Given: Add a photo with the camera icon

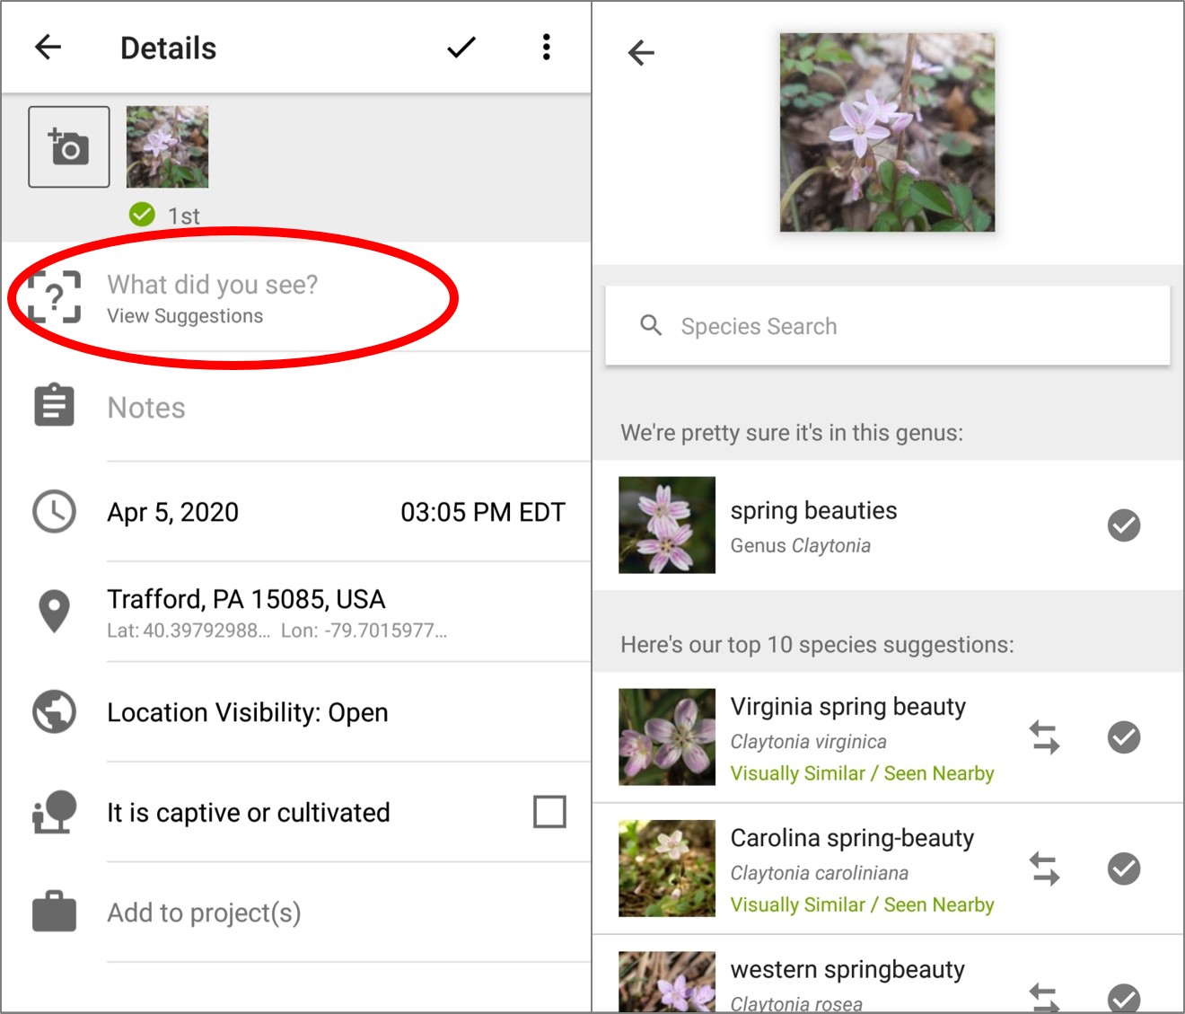Looking at the screenshot, I should coord(69,146).
